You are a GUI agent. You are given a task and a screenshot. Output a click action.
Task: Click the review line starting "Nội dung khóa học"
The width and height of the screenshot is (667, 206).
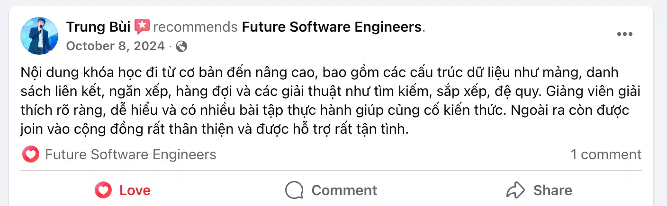tap(320, 73)
